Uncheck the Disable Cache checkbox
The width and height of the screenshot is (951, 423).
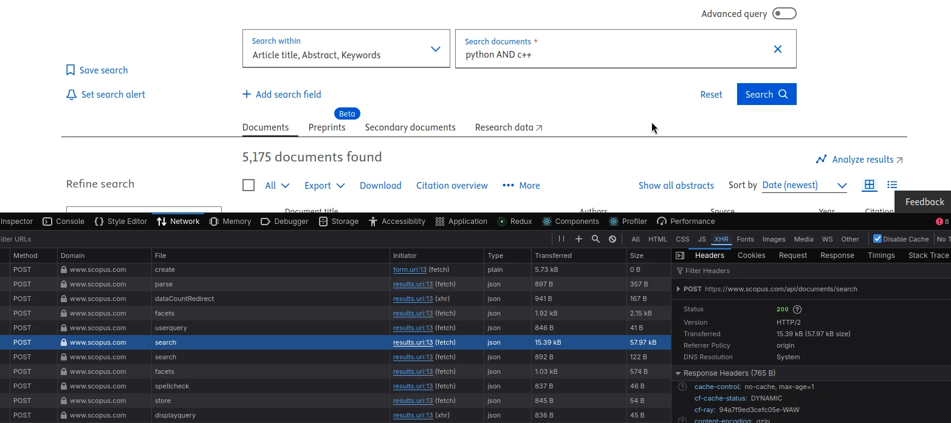877,239
